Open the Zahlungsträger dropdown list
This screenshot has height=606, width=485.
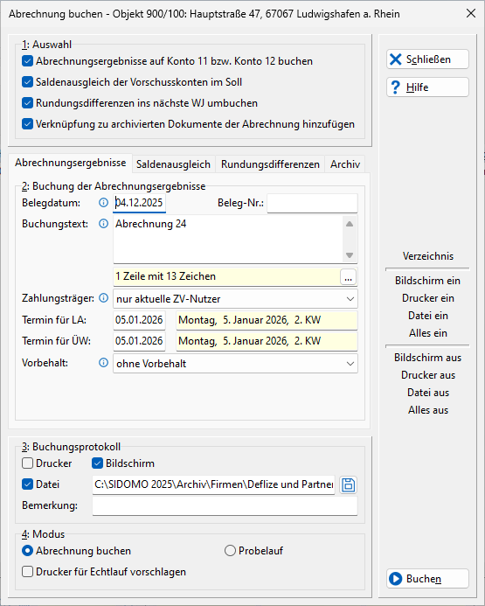pos(350,299)
